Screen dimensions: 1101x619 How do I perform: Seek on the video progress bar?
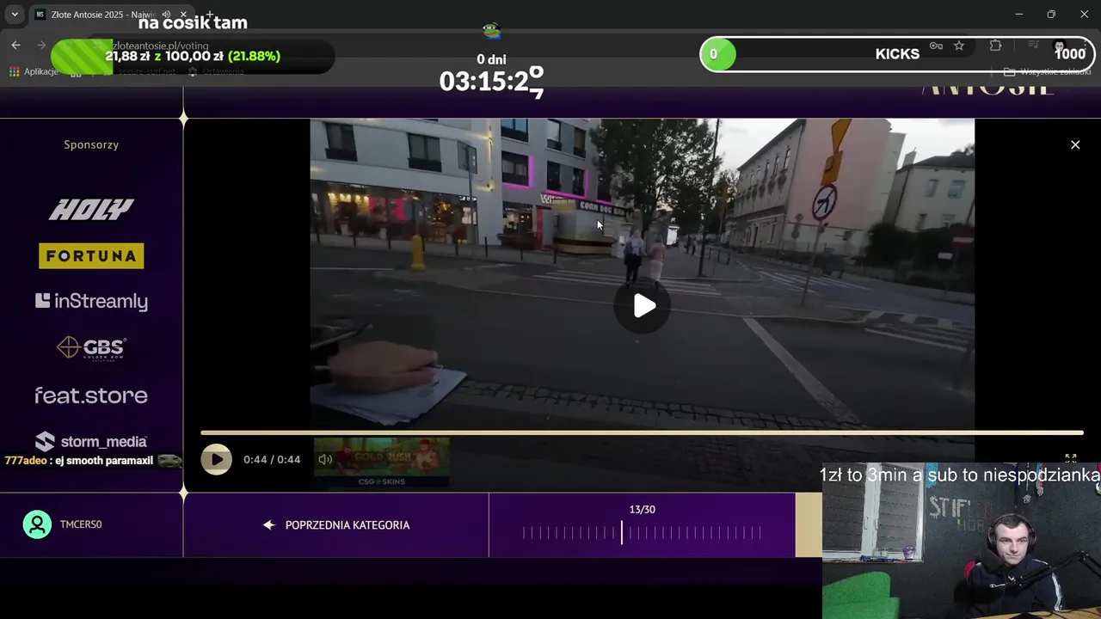(642, 433)
